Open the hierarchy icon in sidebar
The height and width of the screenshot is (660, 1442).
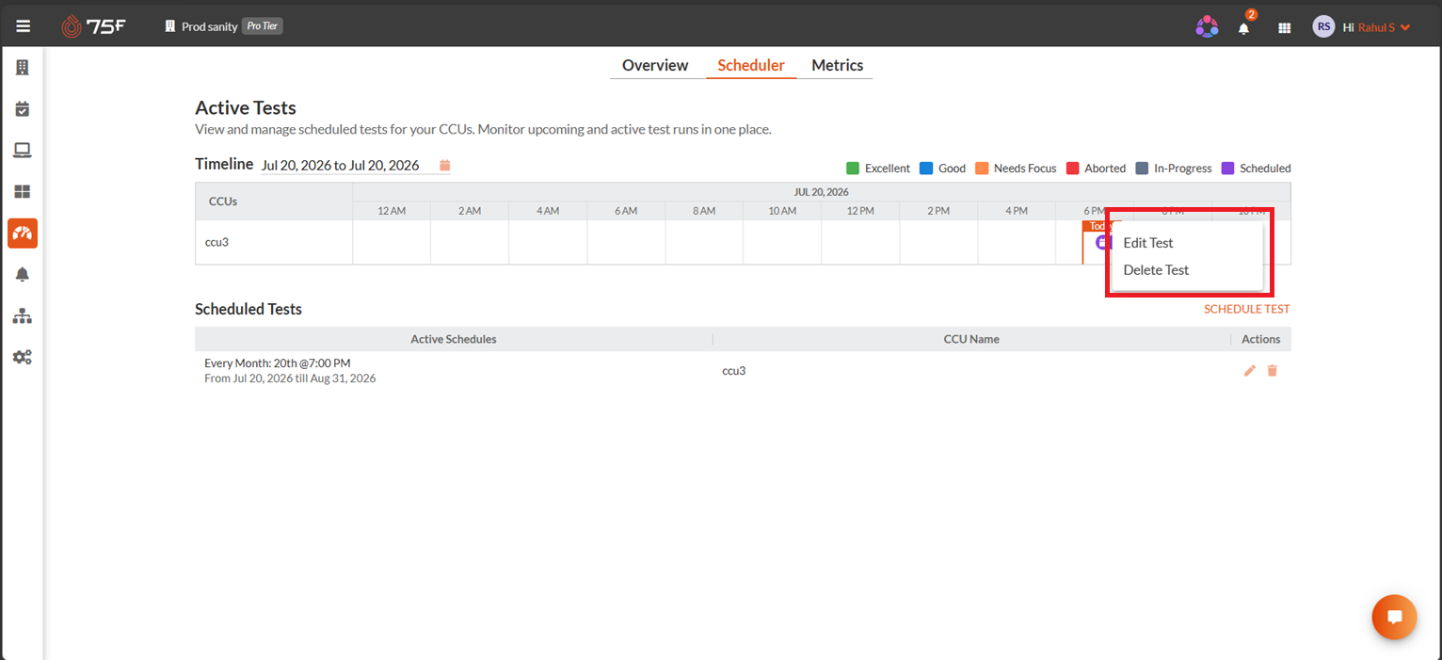[x=23, y=315]
